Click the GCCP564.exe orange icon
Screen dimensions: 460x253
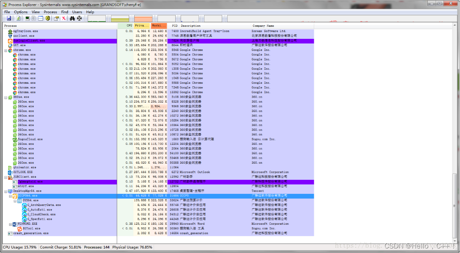click(15, 196)
